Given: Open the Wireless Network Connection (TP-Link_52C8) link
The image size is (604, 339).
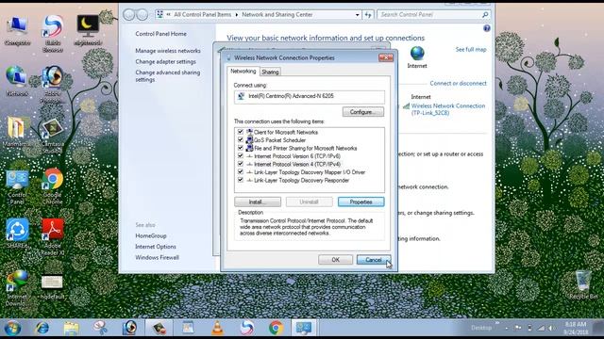Looking at the screenshot, I should click(448, 109).
